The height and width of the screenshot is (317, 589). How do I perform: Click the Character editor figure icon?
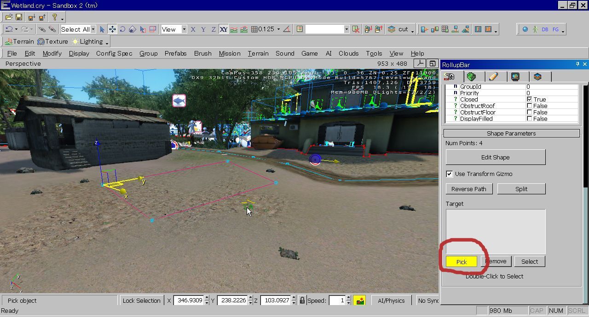(x=535, y=29)
